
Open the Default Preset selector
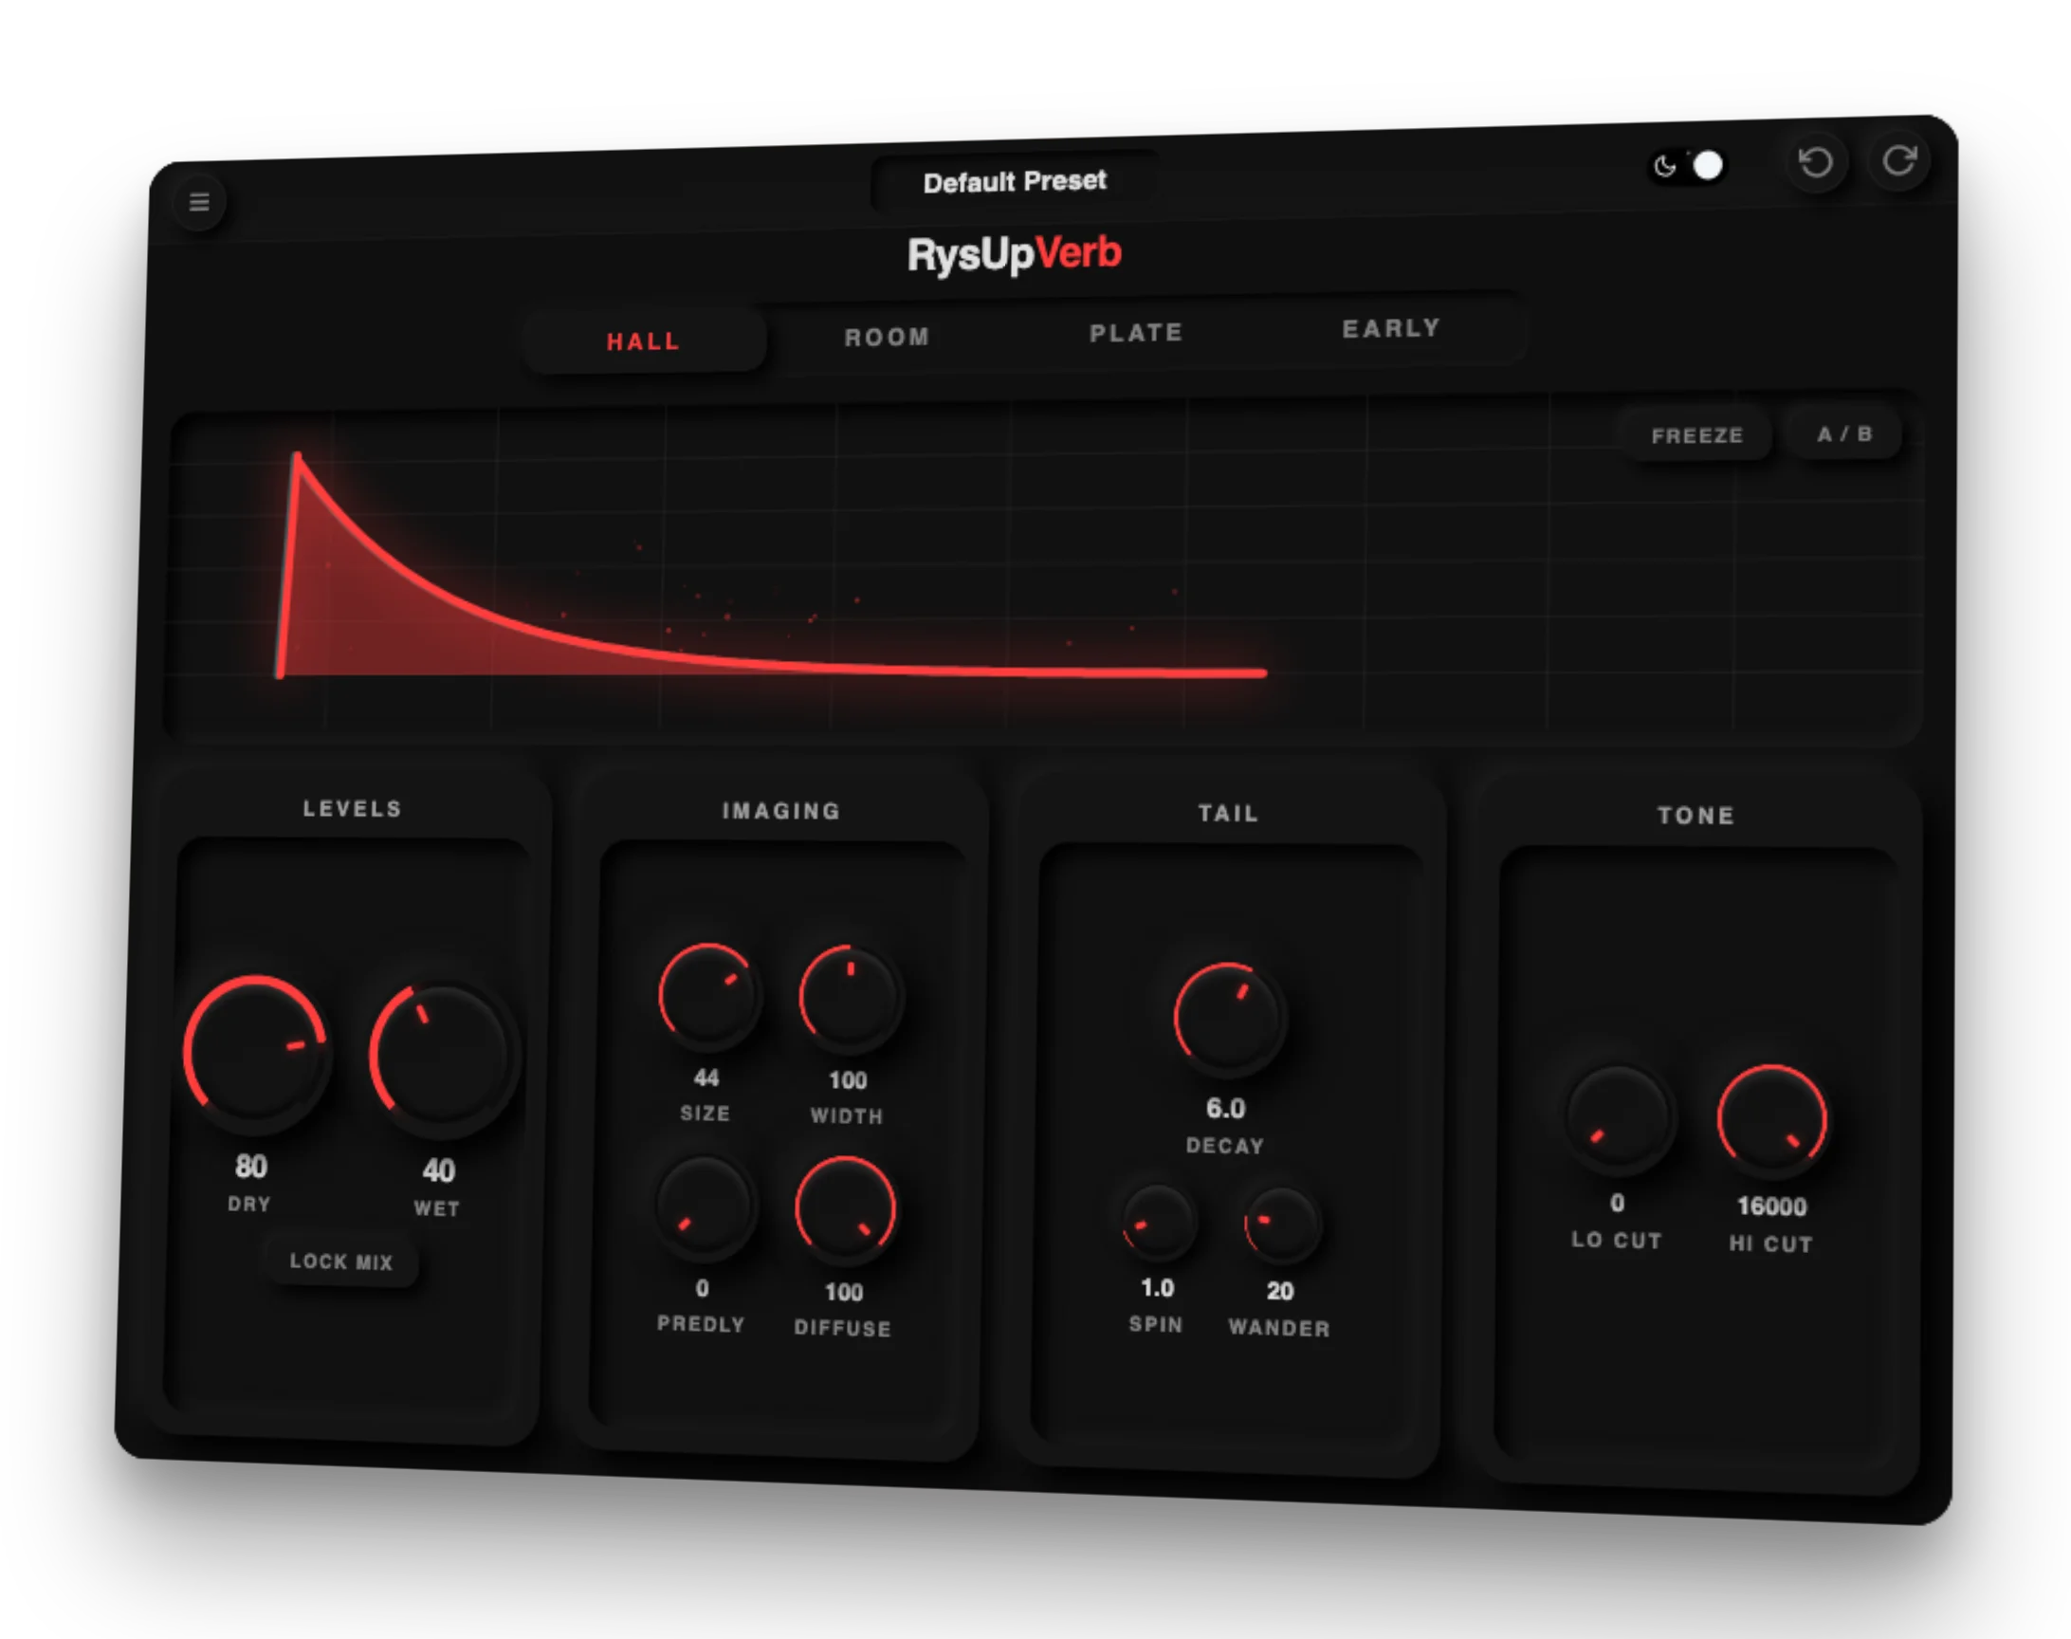[1014, 181]
